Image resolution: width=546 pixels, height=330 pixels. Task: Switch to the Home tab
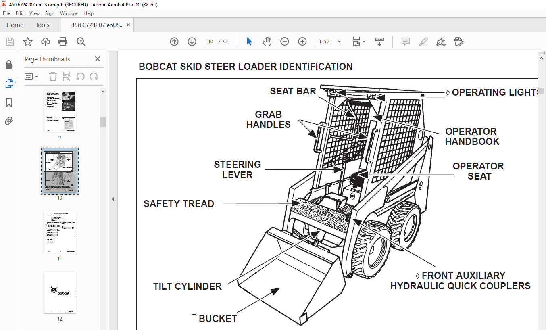tap(15, 25)
